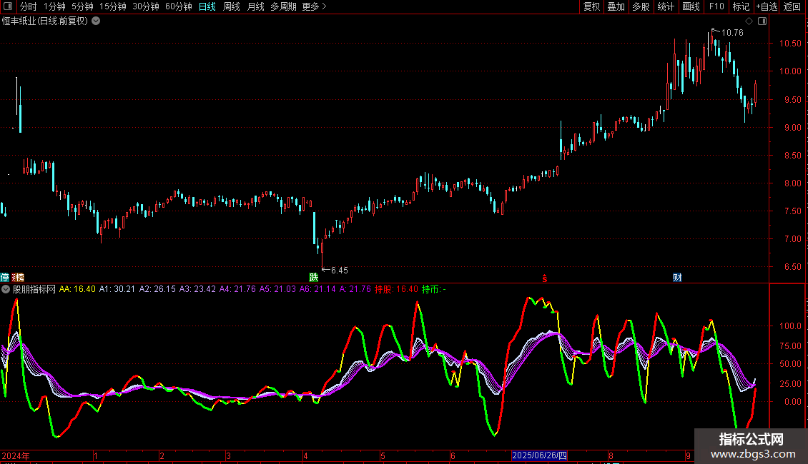Click the 停 event marker icon
The height and width of the screenshot is (464, 808).
pos(4,278)
